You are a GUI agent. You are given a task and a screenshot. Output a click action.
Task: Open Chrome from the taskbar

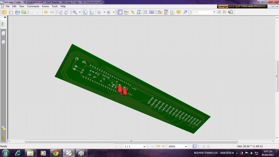tap(56, 153)
